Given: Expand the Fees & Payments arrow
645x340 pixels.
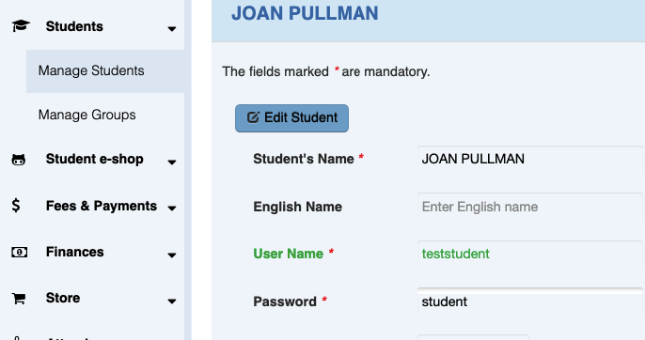Looking at the screenshot, I should (x=172, y=208).
